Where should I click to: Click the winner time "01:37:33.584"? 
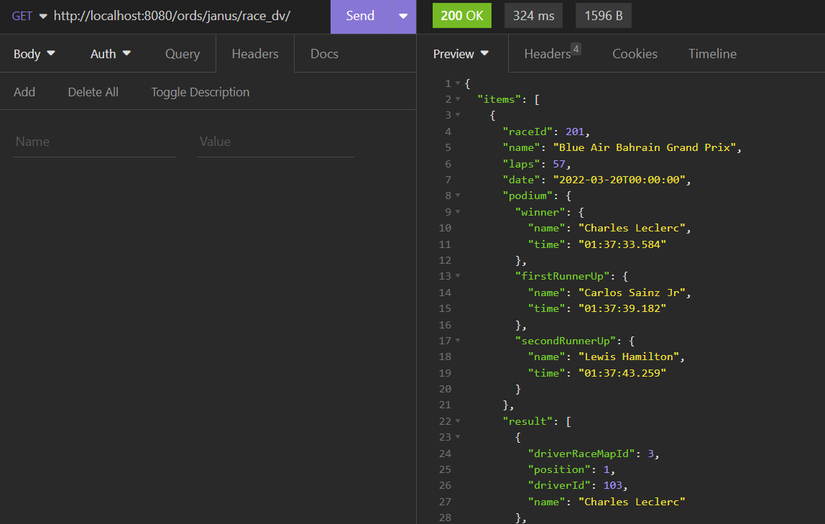click(622, 244)
